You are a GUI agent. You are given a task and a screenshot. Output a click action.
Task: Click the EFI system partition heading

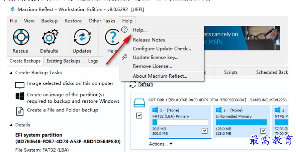tap(39, 135)
